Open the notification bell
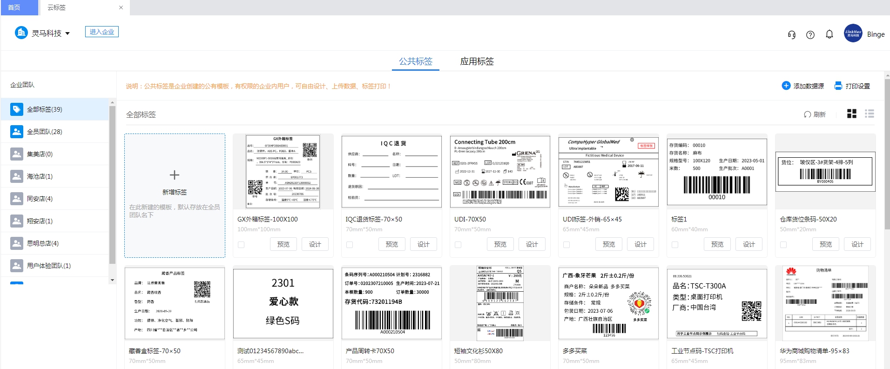Image resolution: width=890 pixels, height=369 pixels. [829, 34]
